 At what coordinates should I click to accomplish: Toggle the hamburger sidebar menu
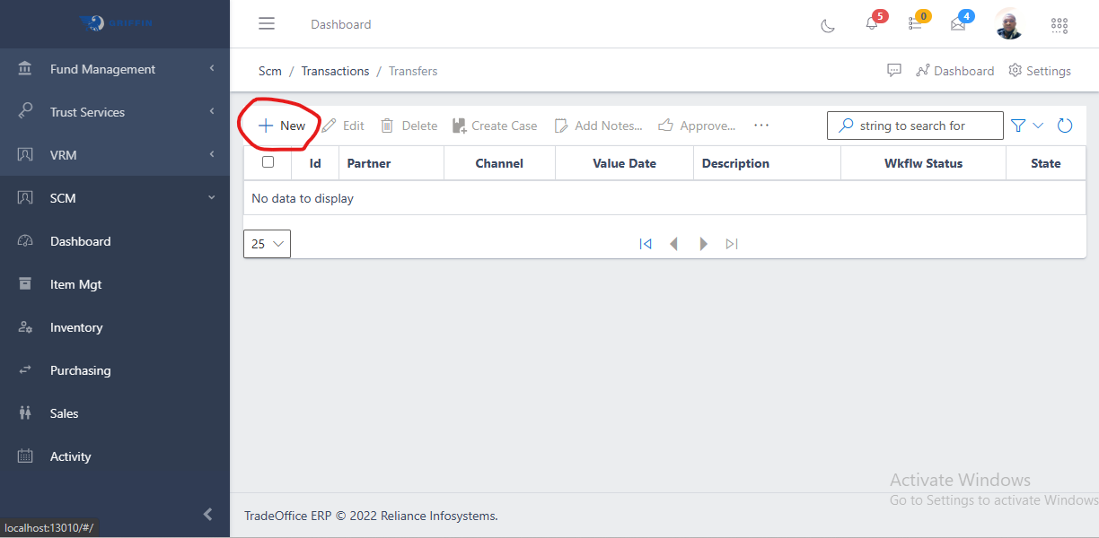point(267,24)
